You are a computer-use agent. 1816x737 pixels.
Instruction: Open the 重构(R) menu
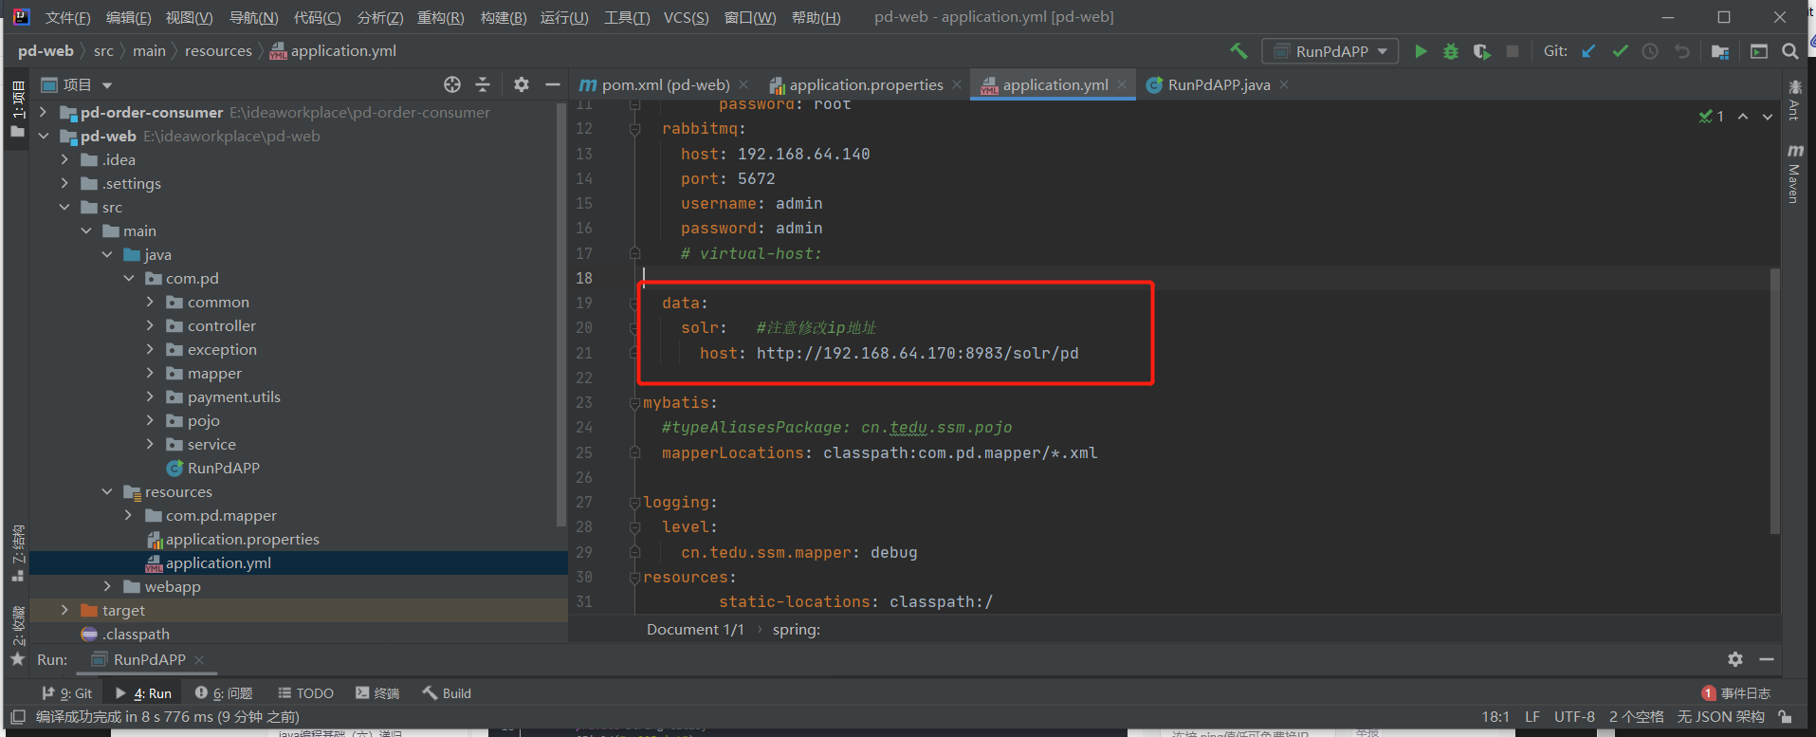click(441, 17)
